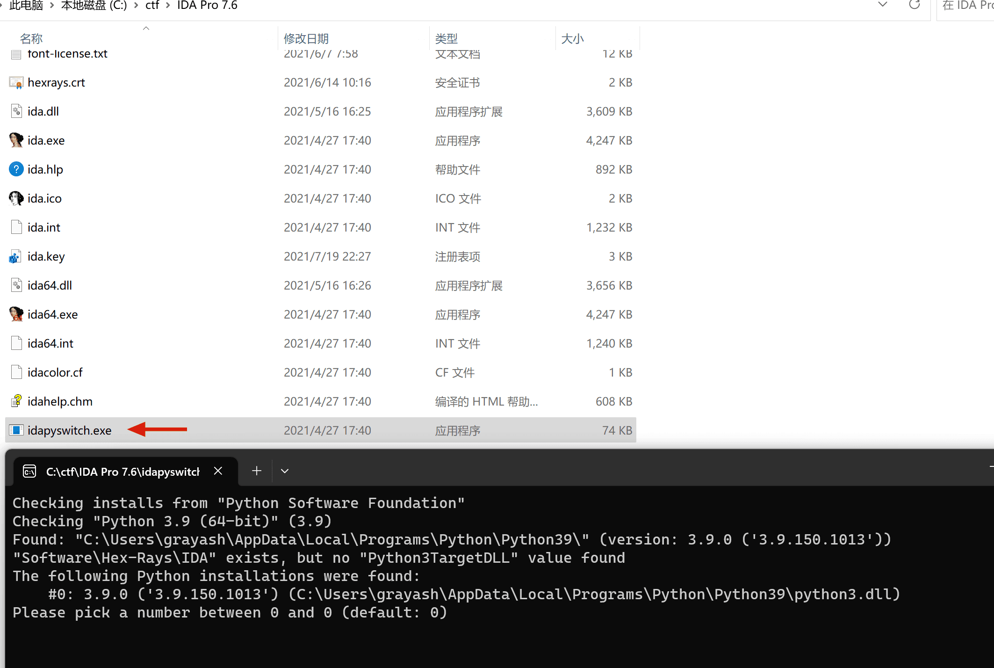Click the 3,656 KB size cell
994x668 pixels.
609,286
